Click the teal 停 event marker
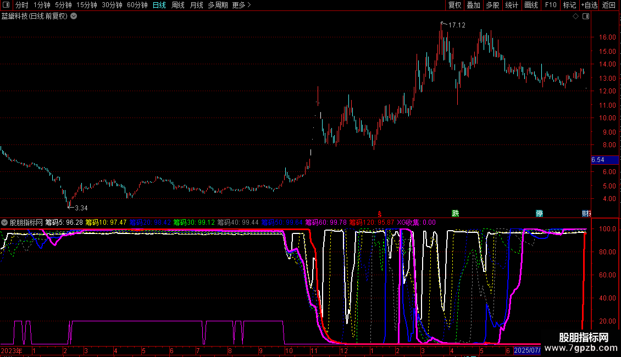The width and height of the screenshot is (621, 357). 540,214
